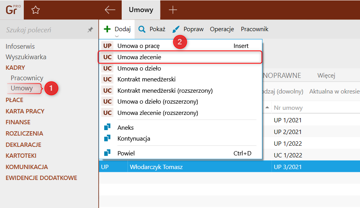
Task: Collapse the Dodaj dropdown chevron
Action: (x=117, y=36)
